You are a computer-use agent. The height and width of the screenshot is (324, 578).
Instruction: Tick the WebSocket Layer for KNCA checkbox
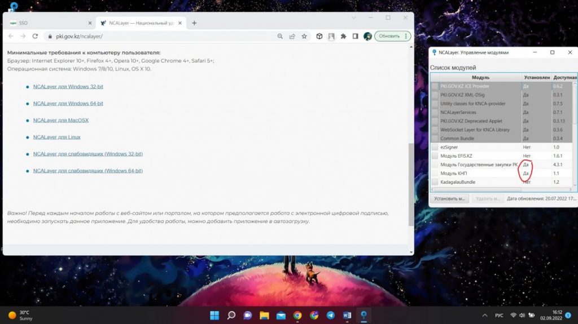435,130
